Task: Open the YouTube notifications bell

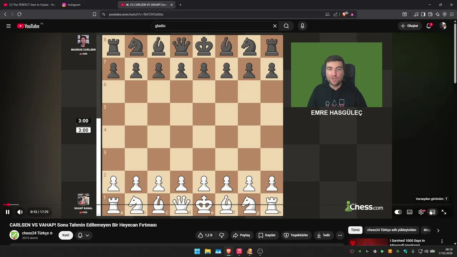Action: pyautogui.click(x=429, y=26)
